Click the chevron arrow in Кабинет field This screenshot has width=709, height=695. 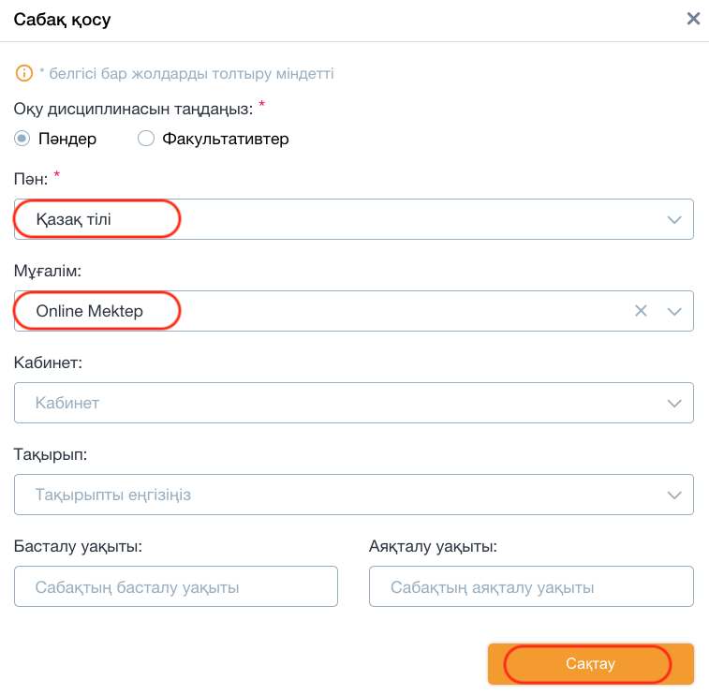674,404
